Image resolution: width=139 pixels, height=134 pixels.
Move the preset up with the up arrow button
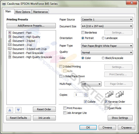point(10,110)
